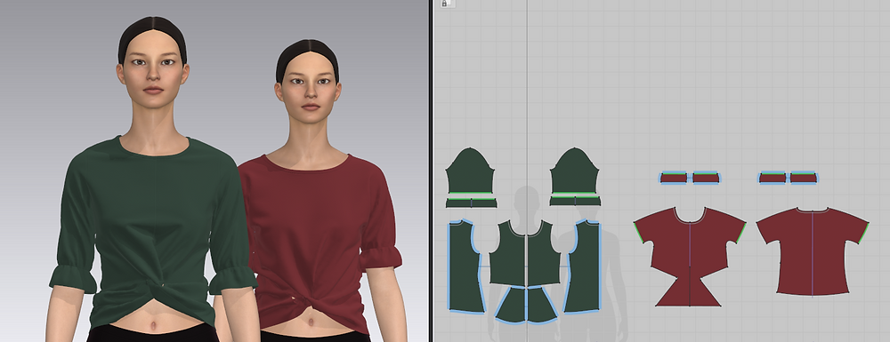Select tall green side panel right of bodice

583,266
